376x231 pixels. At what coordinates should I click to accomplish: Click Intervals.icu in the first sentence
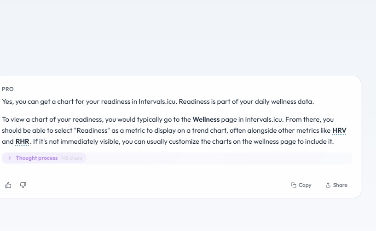[157, 101]
